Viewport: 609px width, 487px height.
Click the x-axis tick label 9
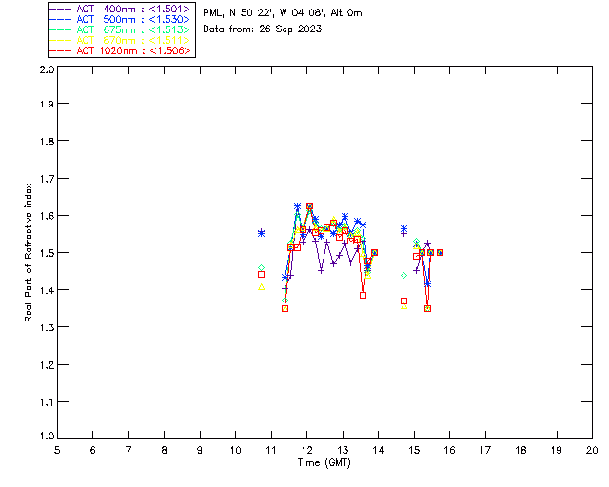[200, 450]
